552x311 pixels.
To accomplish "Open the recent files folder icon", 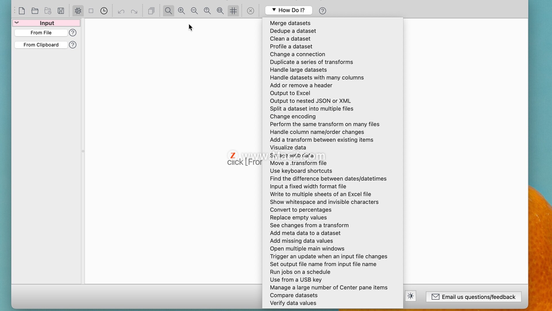I will 48,11.
